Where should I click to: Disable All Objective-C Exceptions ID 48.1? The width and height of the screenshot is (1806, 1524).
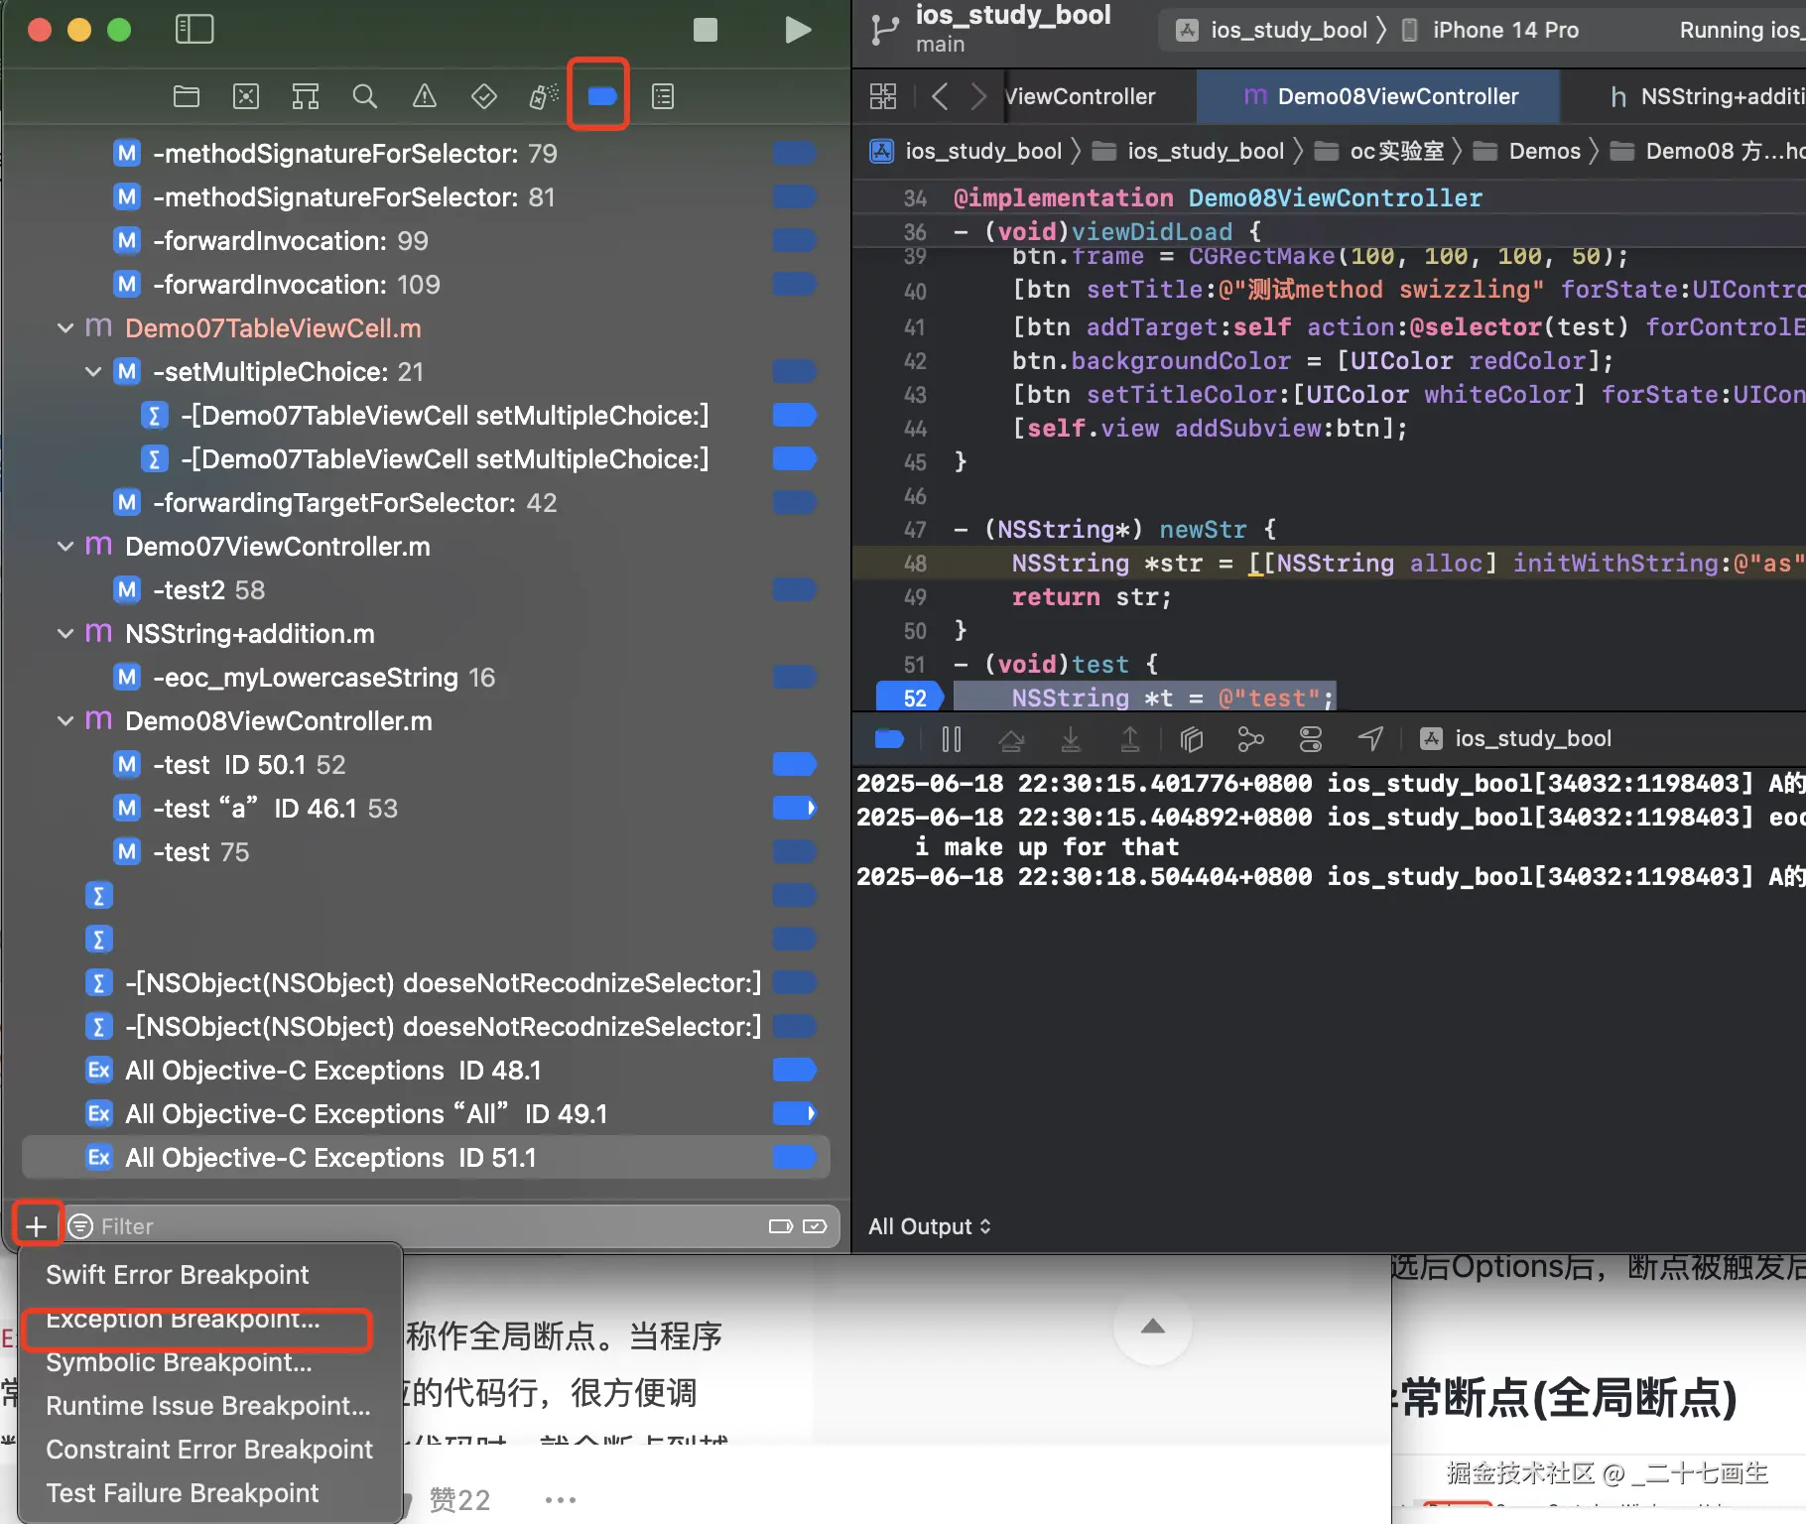(794, 1071)
